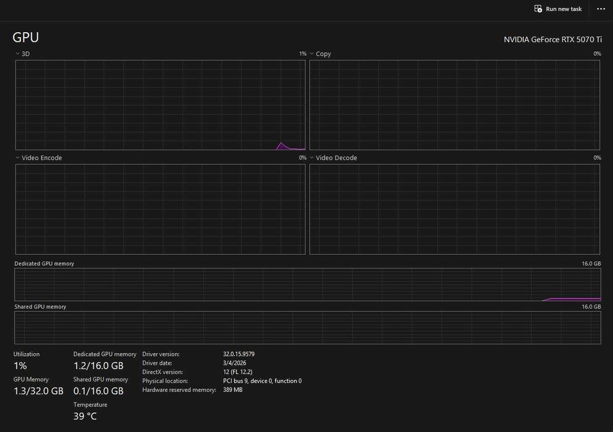Screen dimensions: 613x432
Task: Select driver version number 32.0.15.9579
Action: [239, 354]
